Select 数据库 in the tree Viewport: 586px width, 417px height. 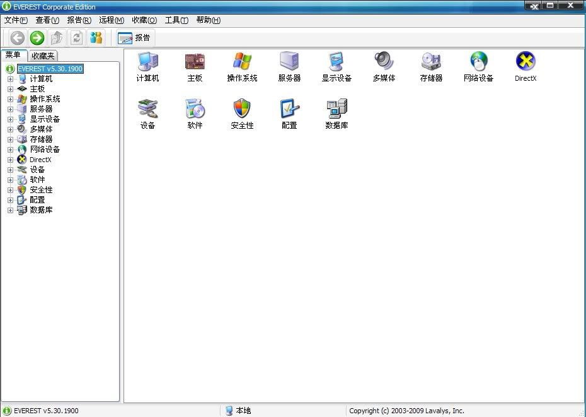[41, 210]
